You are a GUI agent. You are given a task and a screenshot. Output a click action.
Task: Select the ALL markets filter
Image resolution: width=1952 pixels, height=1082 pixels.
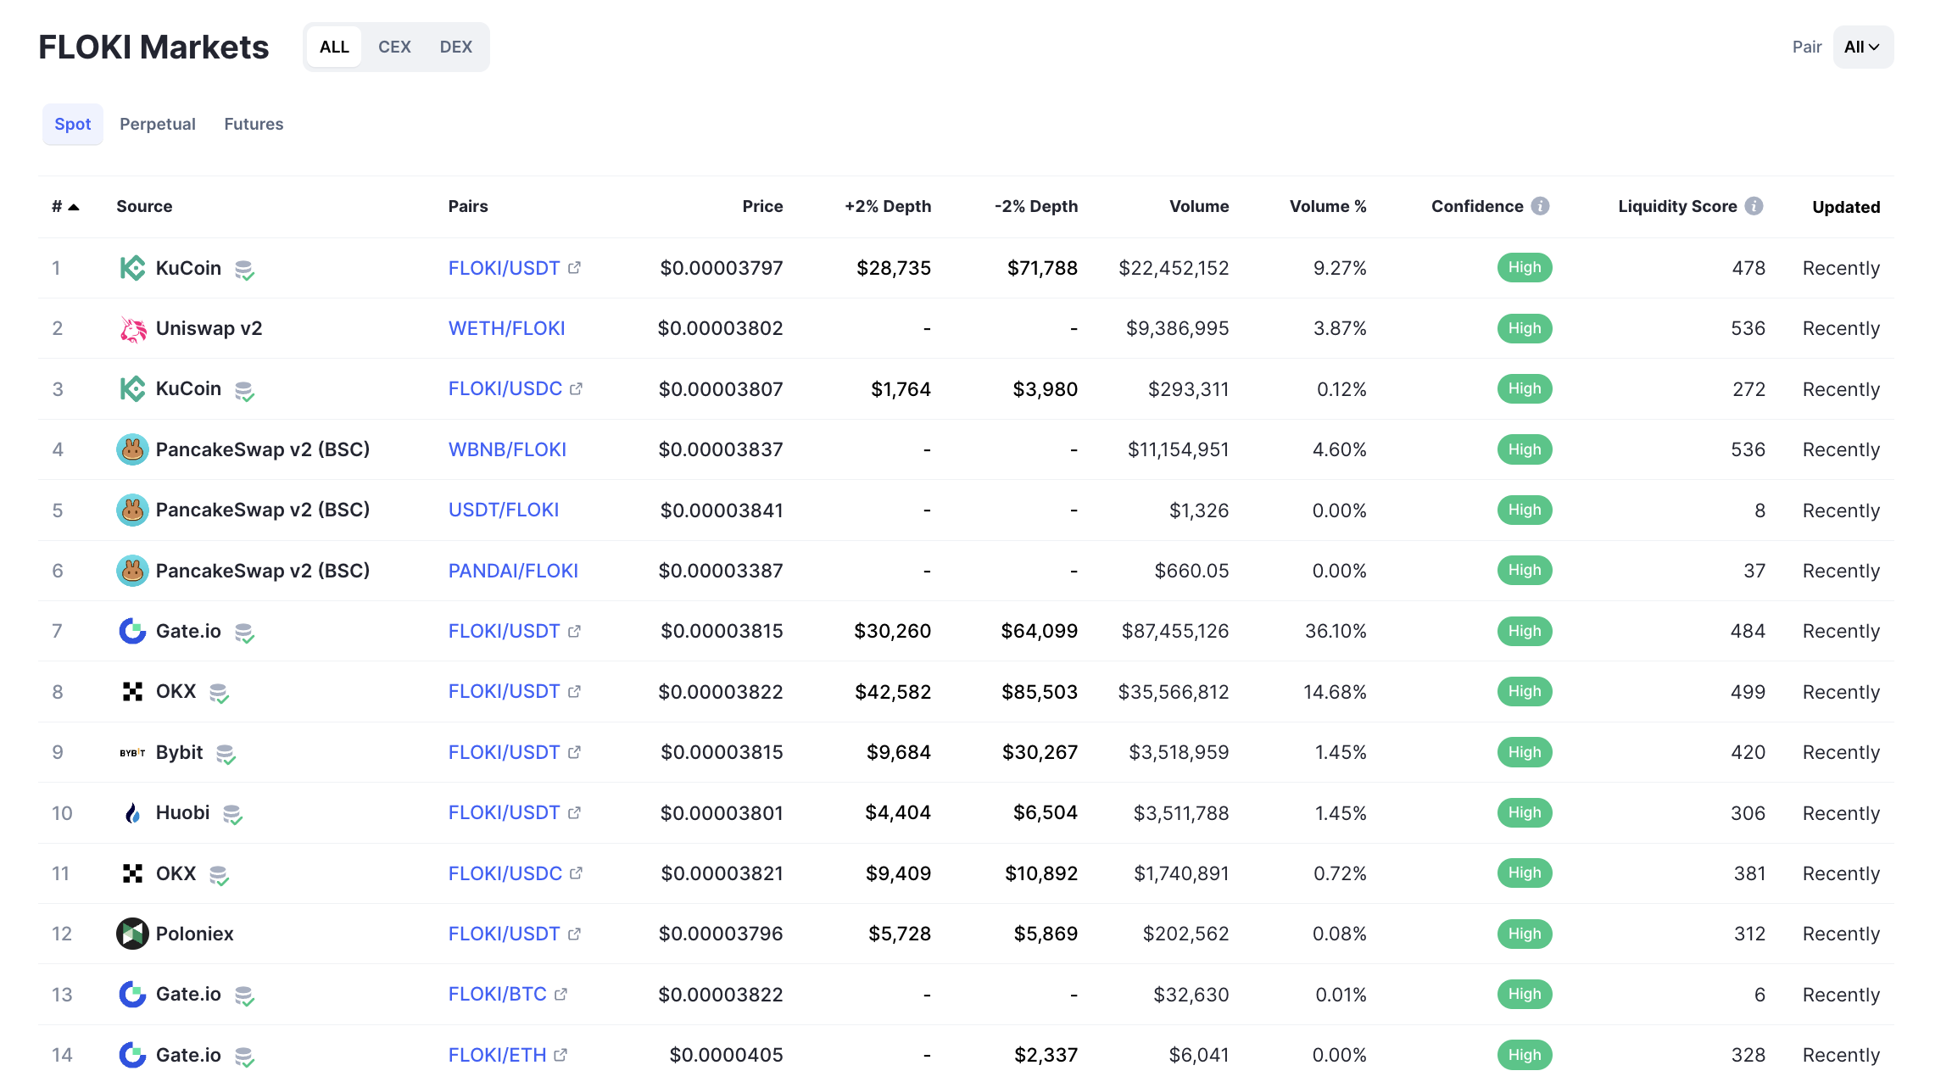click(334, 47)
